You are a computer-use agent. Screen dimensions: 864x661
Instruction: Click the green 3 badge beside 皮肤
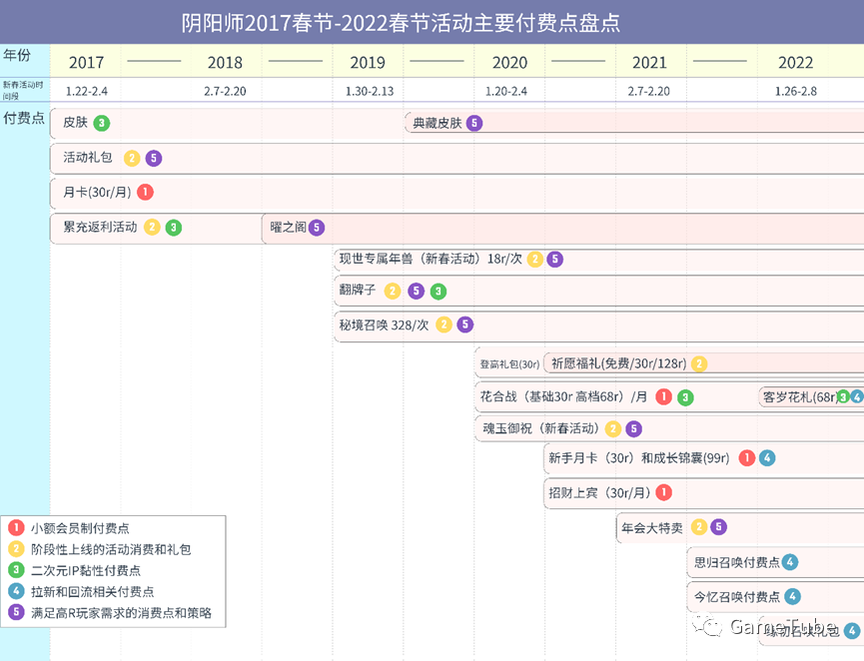[x=102, y=123]
